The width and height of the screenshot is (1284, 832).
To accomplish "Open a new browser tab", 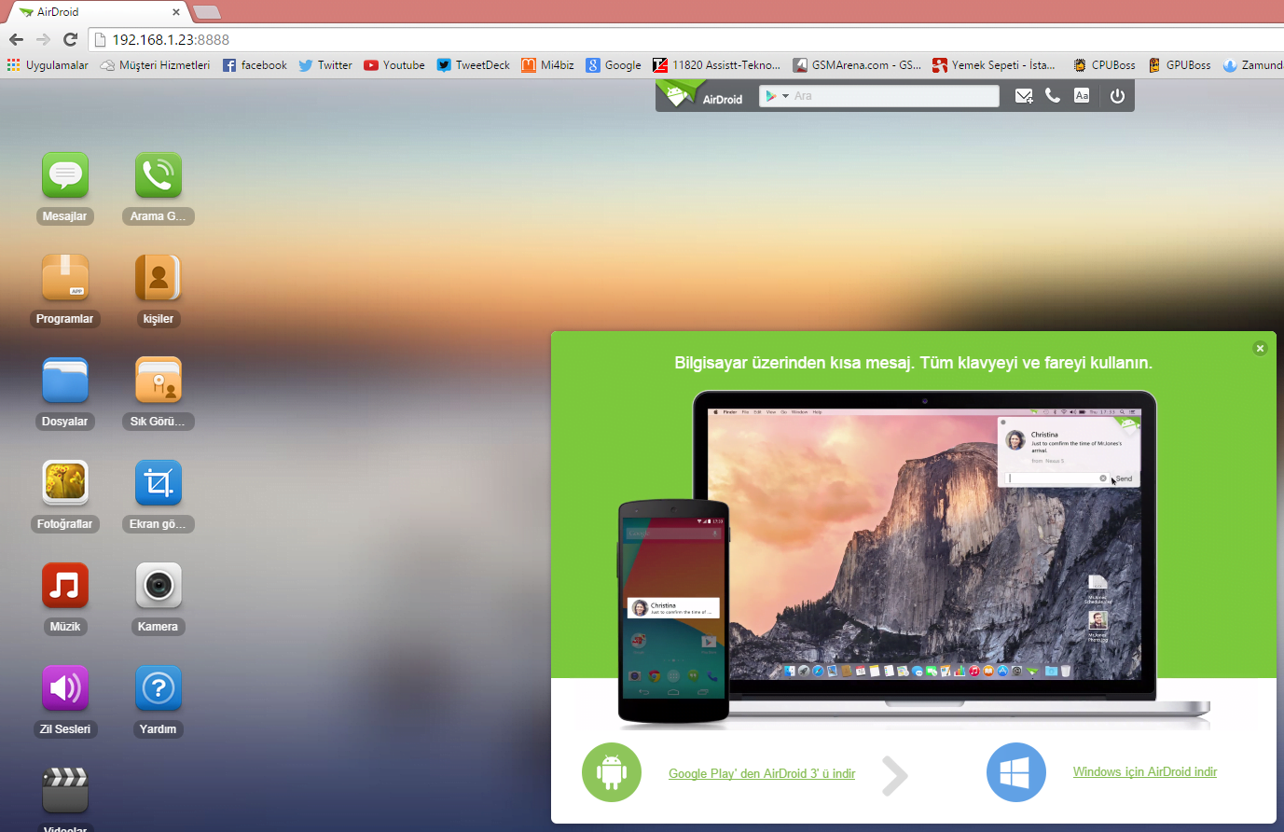I will click(x=207, y=12).
